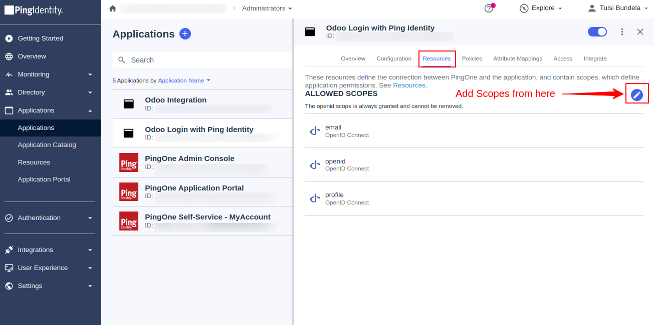
Task: Switch to the Policies tab
Action: (472, 58)
